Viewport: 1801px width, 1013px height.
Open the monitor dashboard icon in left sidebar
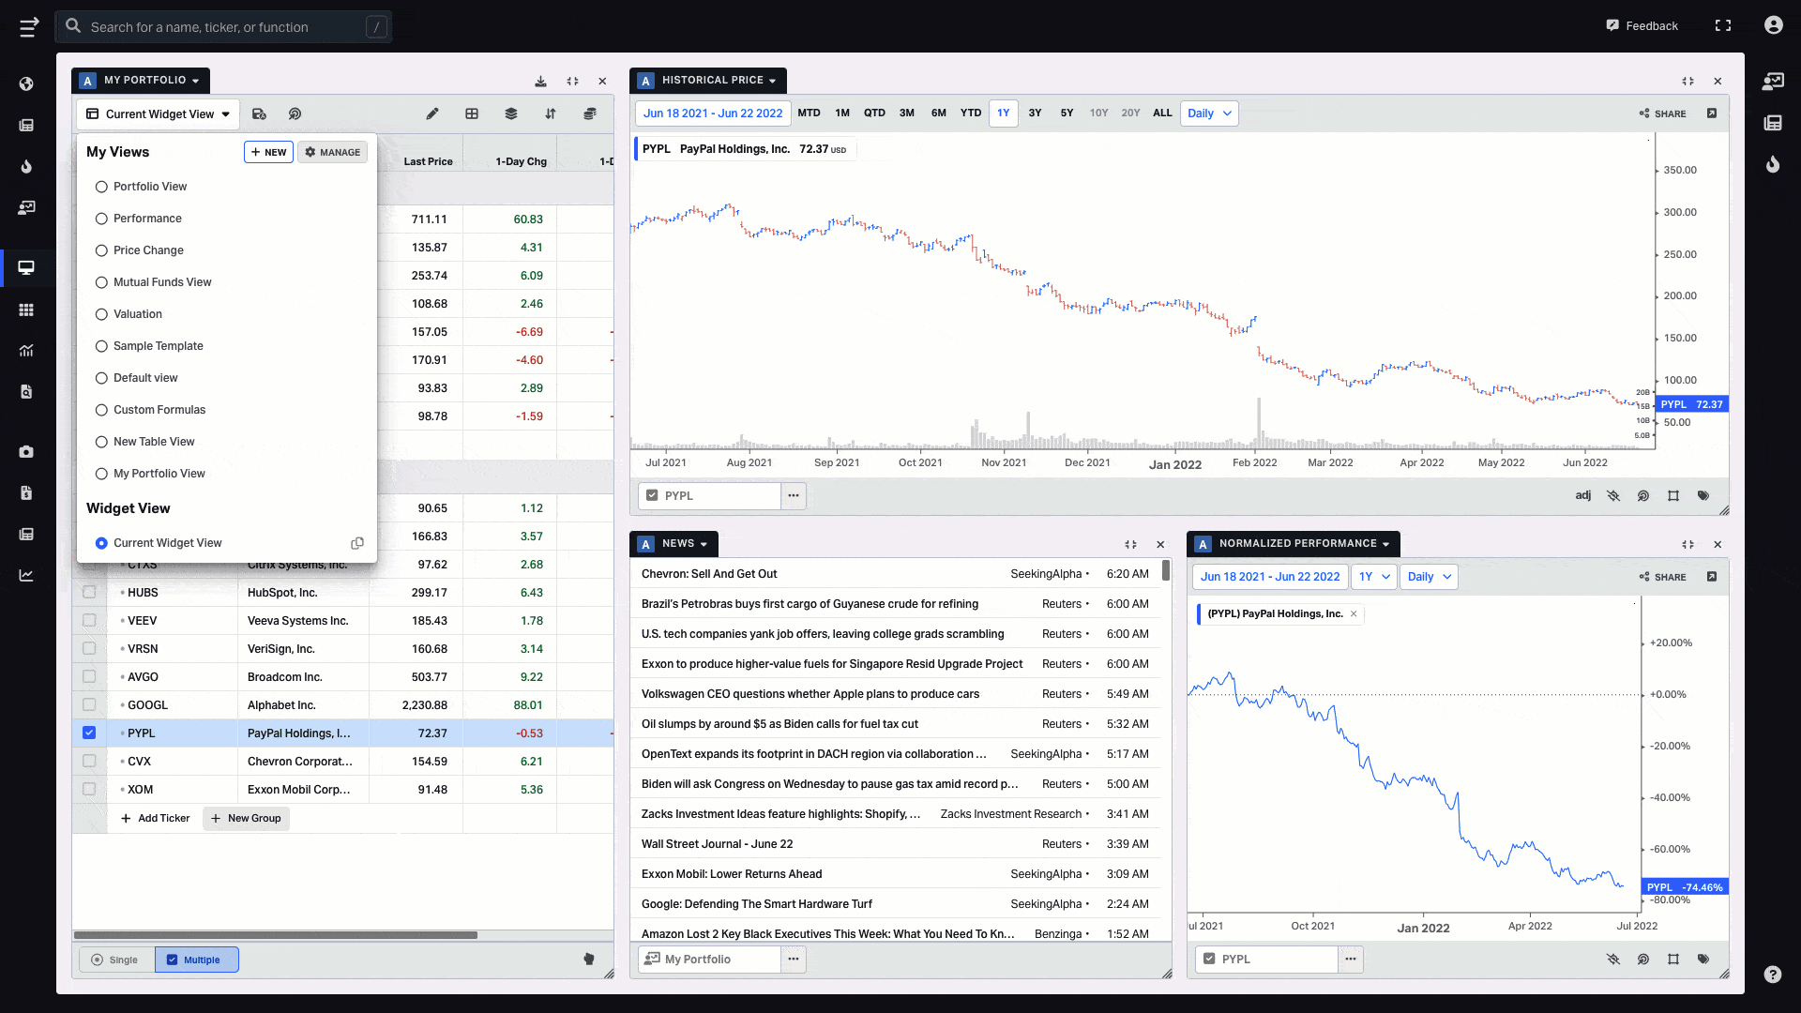[26, 267]
